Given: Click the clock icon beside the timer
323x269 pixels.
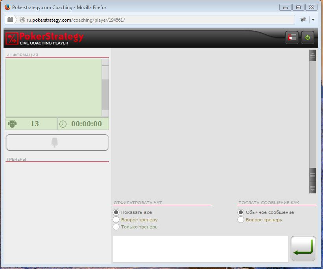Looking at the screenshot, I should (63, 124).
